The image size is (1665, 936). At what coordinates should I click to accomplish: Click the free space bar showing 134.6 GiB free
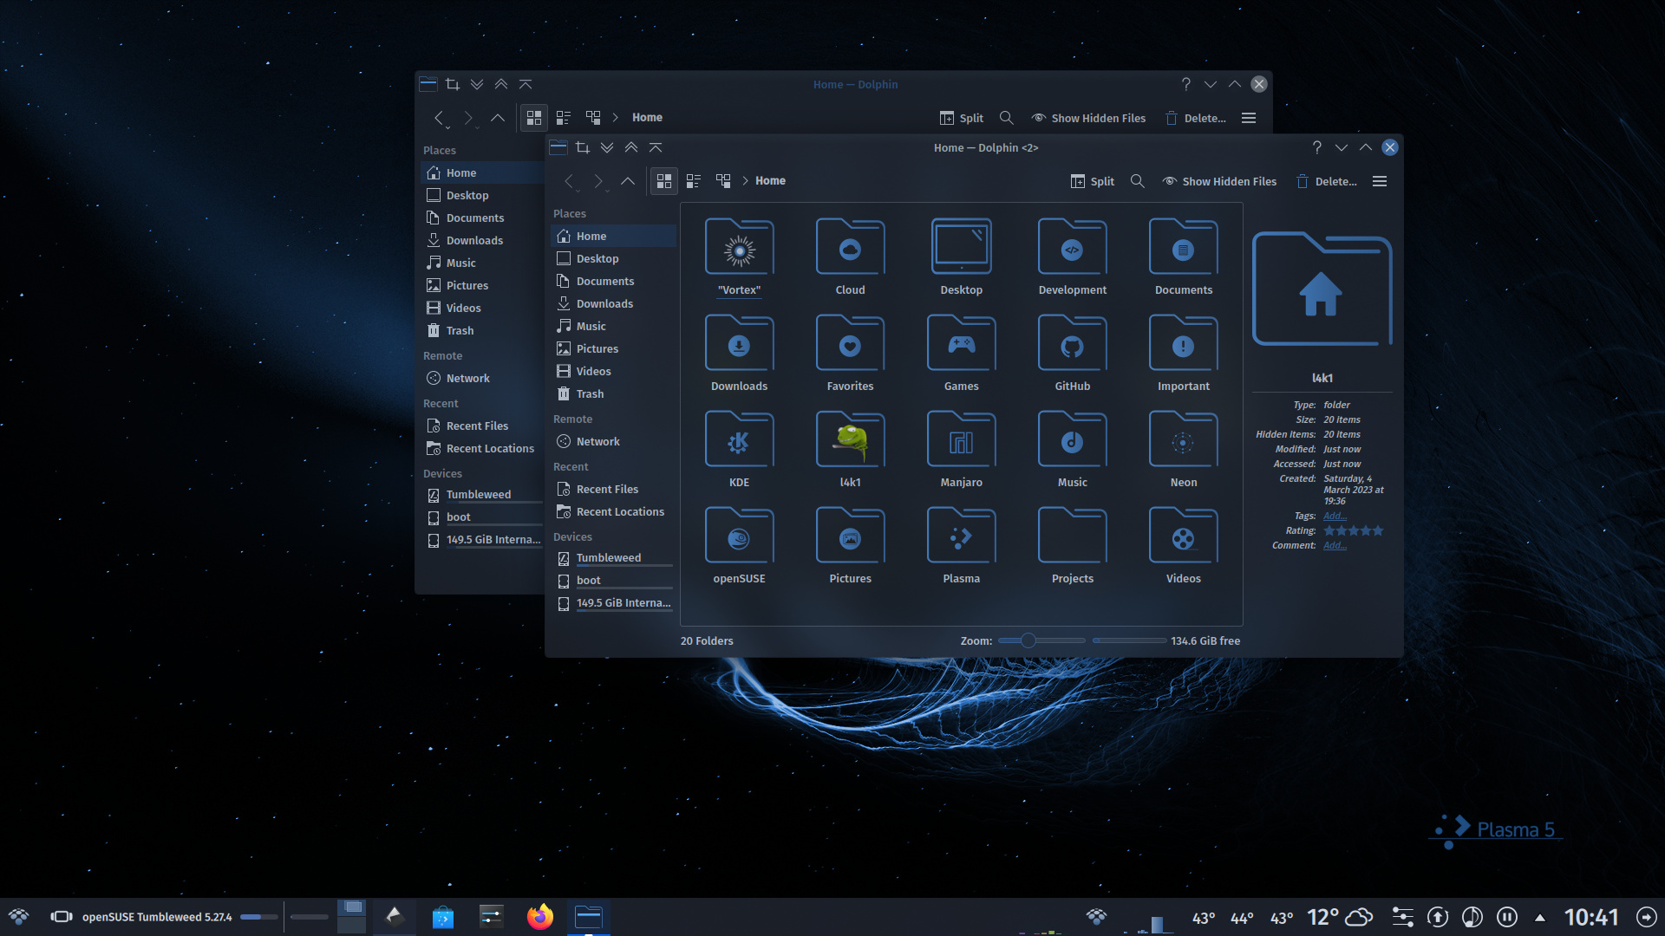1129,640
